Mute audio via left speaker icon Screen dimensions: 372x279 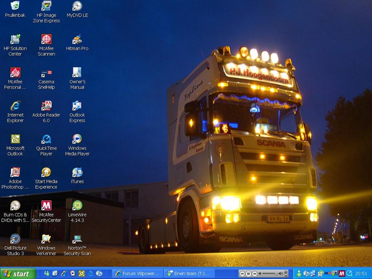coord(260,274)
